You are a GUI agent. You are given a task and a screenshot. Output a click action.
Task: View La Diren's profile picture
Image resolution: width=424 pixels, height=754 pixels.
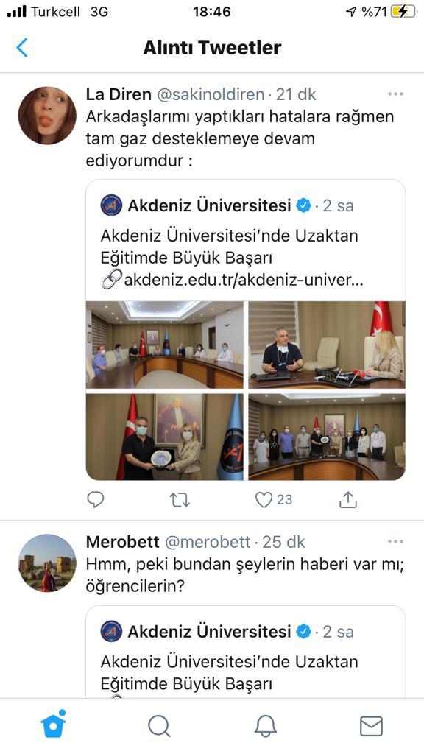pos(47,116)
